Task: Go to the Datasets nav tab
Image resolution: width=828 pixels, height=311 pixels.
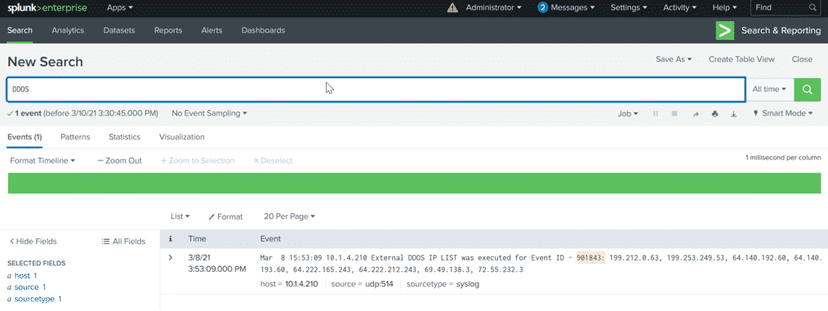Action: [119, 30]
